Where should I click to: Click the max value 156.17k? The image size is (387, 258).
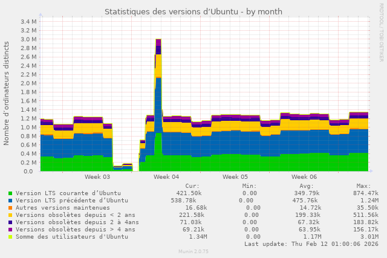365,230
